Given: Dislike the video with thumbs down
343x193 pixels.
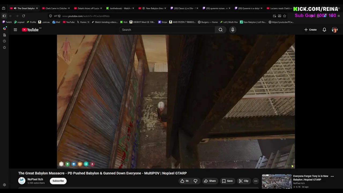Looking at the screenshot, I should pyautogui.click(x=195, y=181).
